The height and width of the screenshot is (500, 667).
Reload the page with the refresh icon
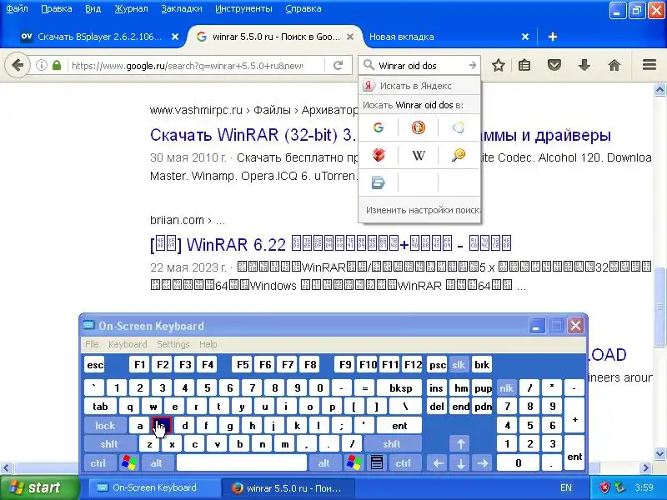[x=339, y=65]
